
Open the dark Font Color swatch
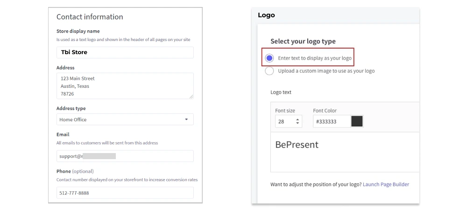[x=357, y=121]
